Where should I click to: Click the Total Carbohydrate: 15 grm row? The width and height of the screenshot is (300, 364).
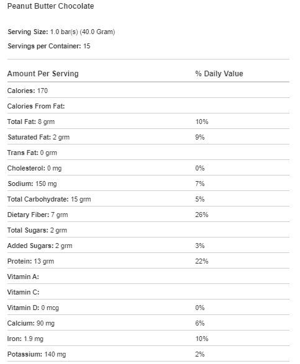[x=148, y=199]
